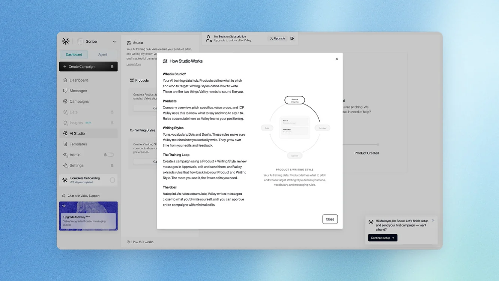Dismiss the Scout chat popup

click(x=433, y=221)
